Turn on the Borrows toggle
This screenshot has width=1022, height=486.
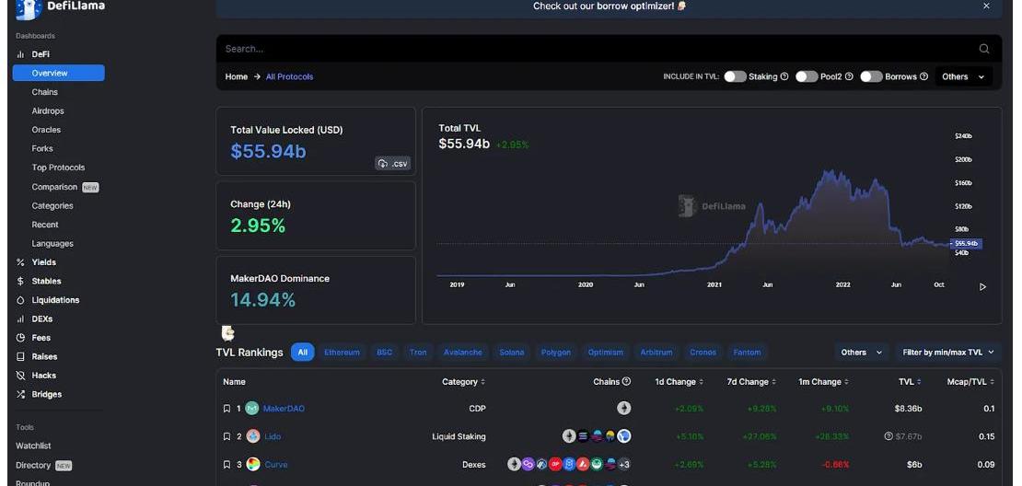871,76
